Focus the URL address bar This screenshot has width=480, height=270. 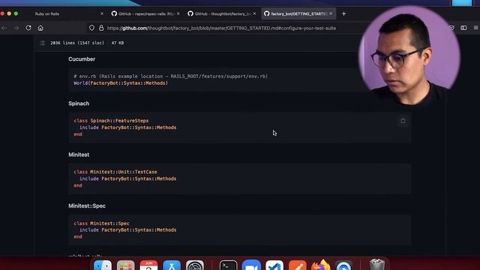coord(221,28)
